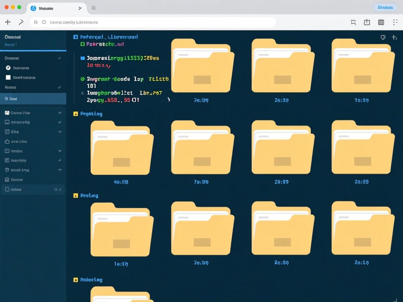Open the vertical dots menu in the toolbar
The width and height of the screenshot is (403, 302).
coord(395,22)
